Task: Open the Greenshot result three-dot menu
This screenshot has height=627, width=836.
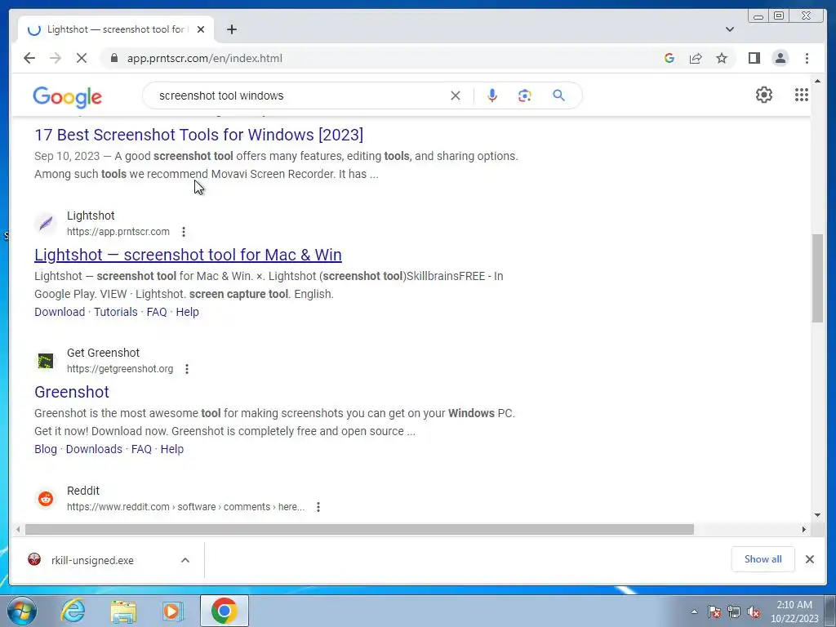Action: (x=187, y=368)
